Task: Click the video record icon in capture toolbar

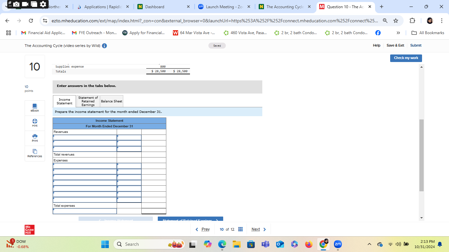Action: 25,4
